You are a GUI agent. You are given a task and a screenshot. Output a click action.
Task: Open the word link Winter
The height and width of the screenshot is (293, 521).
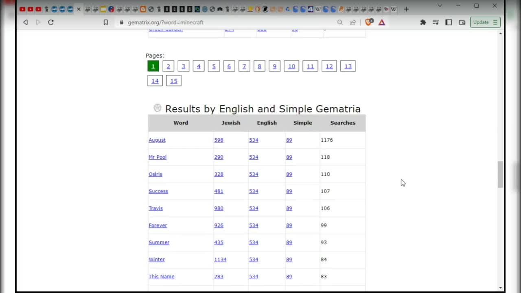[157, 260]
